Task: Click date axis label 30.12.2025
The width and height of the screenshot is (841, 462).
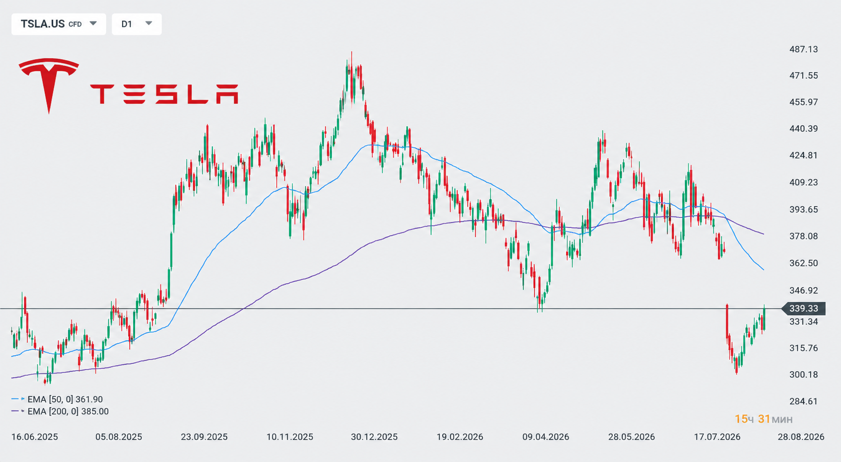Action: (374, 437)
